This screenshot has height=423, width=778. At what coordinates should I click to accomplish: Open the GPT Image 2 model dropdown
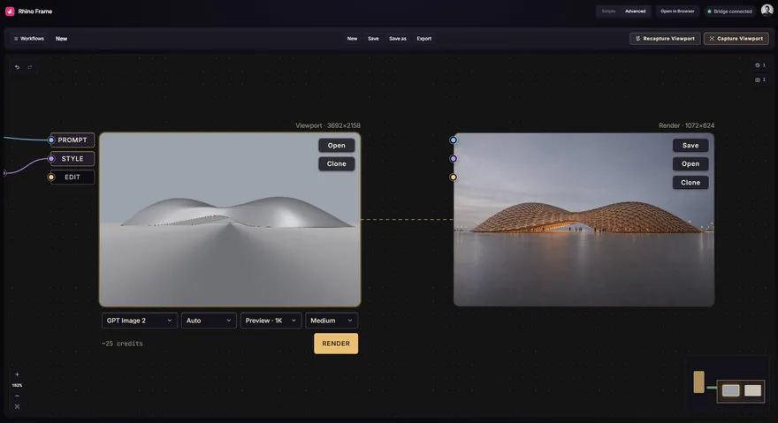point(139,321)
